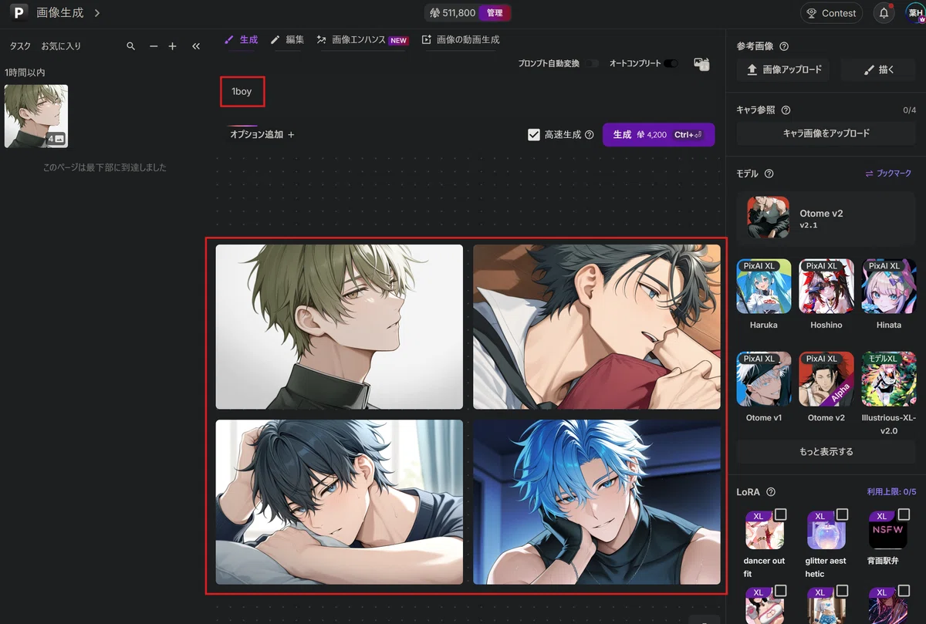Open the notifications bell
926x624 pixels.
884,13
